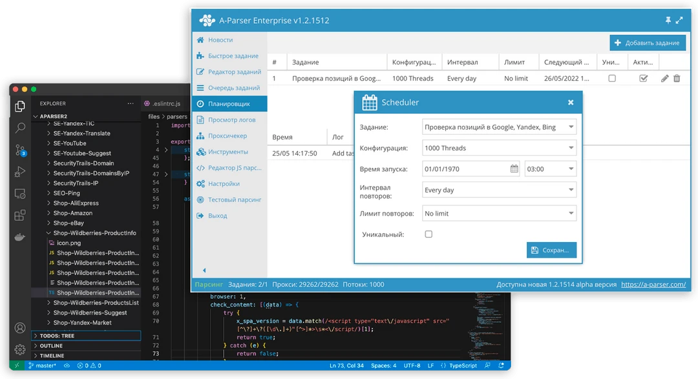Open Source Control in VS Code activity bar
Viewport: 698px width, 379px height.
tap(20, 150)
